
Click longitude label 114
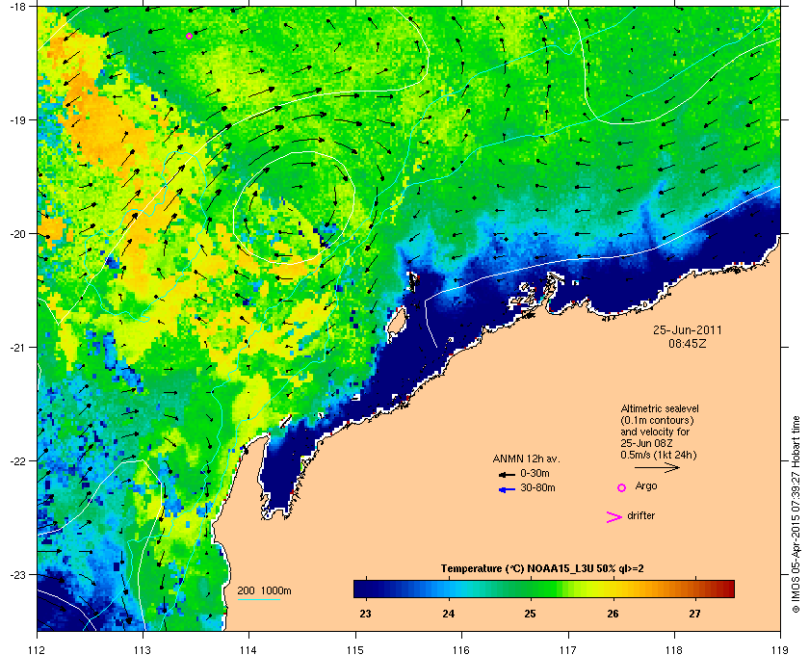(x=248, y=649)
